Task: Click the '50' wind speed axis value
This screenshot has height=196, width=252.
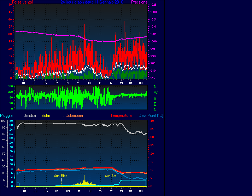Action: [x=10, y=5]
